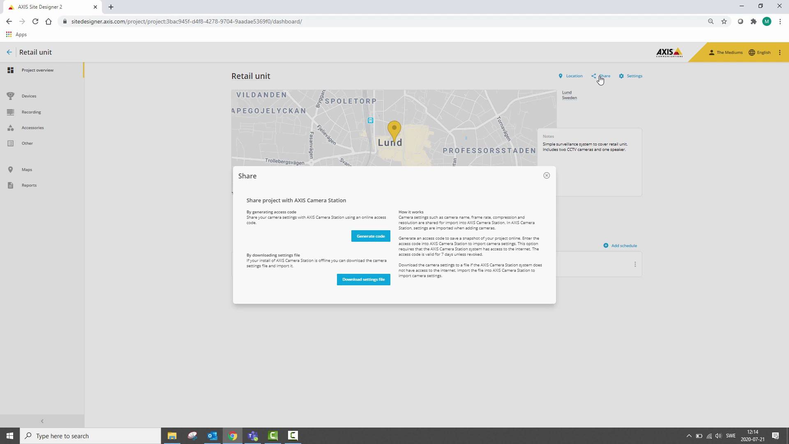The width and height of the screenshot is (789, 444).
Task: Open the schedule row three-dot menu
Action: [x=635, y=264]
